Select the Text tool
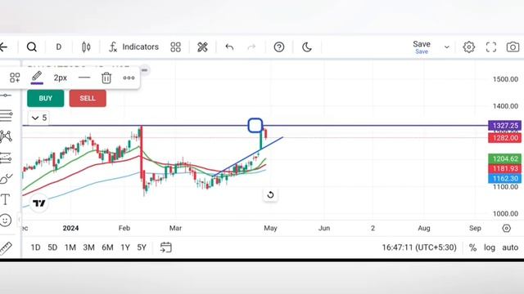 tap(5, 199)
